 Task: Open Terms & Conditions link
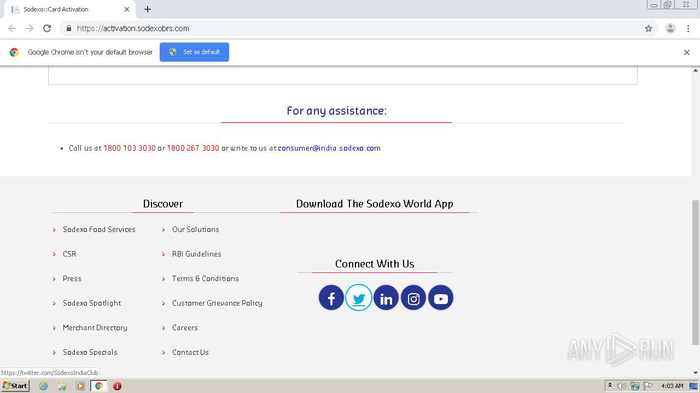point(206,279)
